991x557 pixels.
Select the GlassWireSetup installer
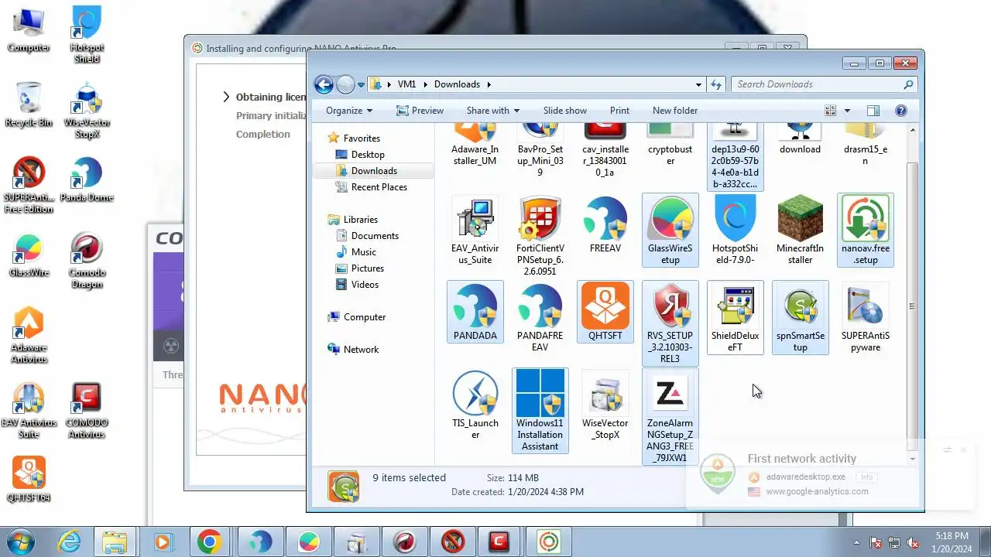coord(670,230)
